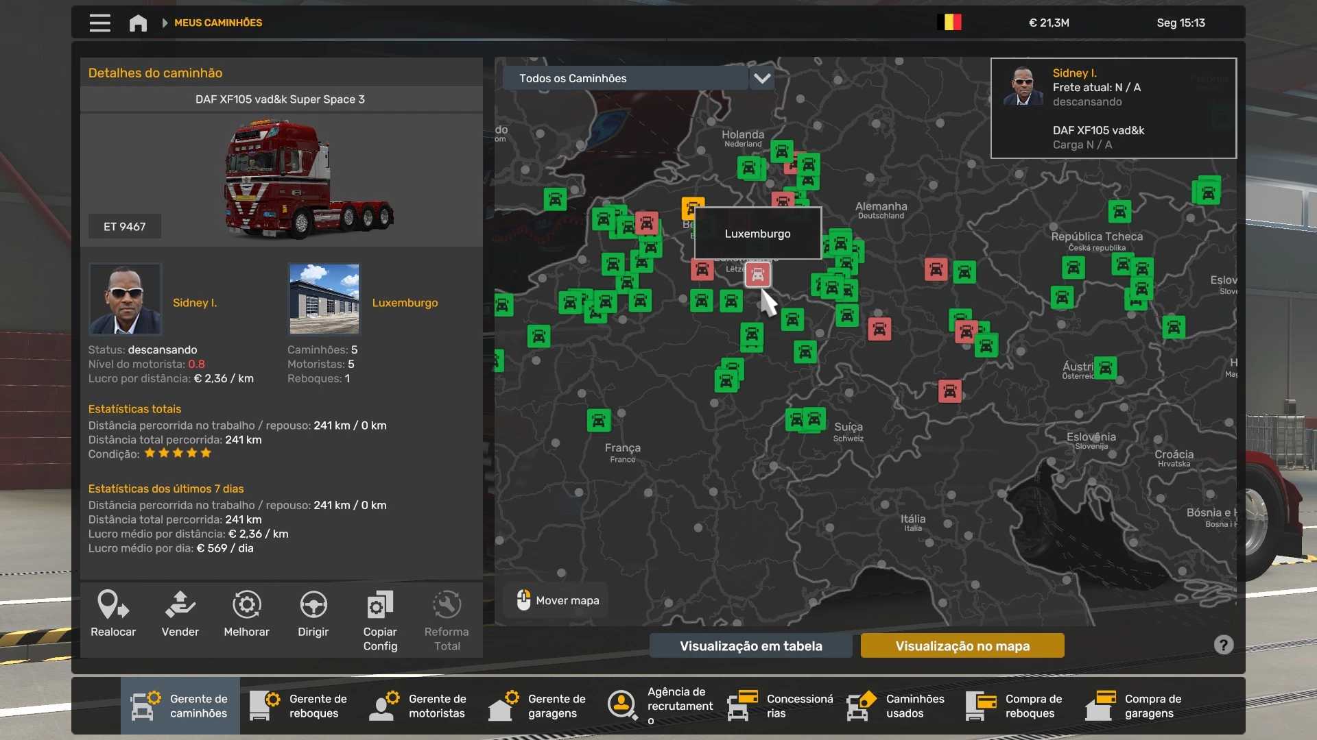Click the Vender truck icon
The image size is (1317, 740).
tap(180, 605)
